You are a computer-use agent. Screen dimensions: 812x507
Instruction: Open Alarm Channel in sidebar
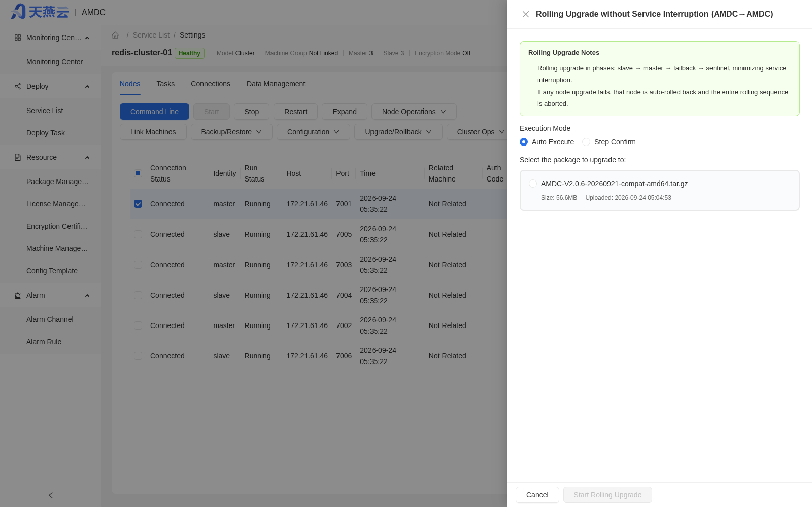point(51,319)
